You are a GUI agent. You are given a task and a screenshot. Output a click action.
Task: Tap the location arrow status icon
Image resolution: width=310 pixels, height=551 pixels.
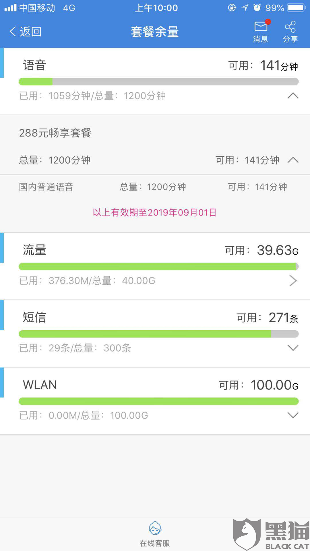(x=245, y=8)
